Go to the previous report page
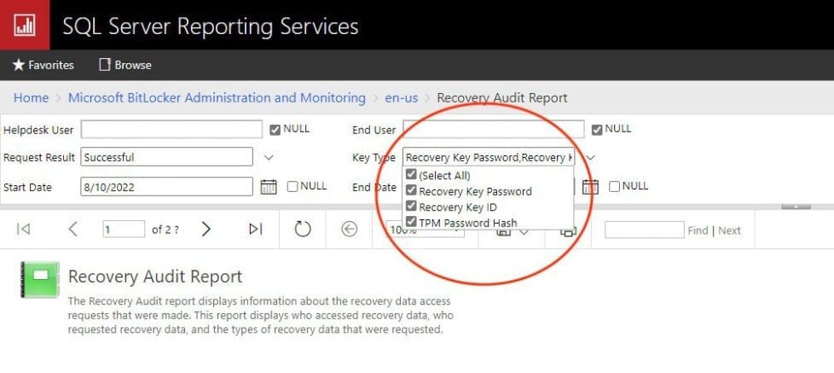Image resolution: width=834 pixels, height=373 pixels. (x=72, y=229)
